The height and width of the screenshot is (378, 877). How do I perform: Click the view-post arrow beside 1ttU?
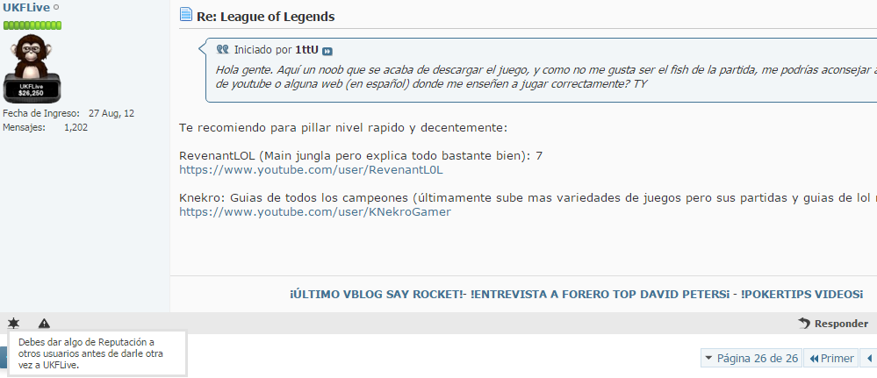click(x=327, y=52)
